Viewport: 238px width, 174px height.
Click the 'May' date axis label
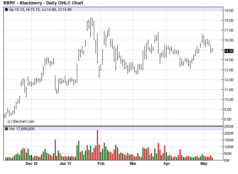[204, 164]
